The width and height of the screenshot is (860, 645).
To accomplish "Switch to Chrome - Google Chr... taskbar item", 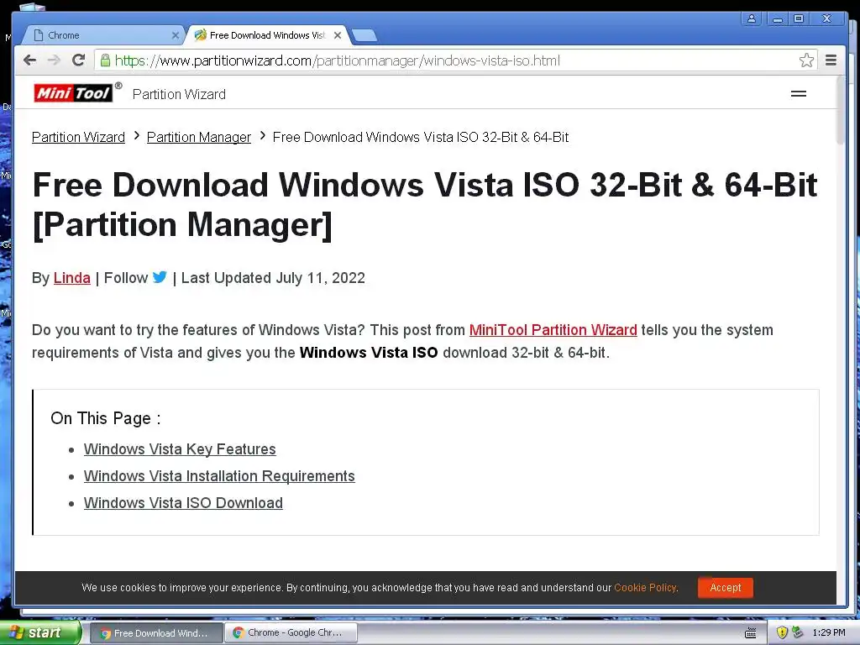I will pos(291,633).
